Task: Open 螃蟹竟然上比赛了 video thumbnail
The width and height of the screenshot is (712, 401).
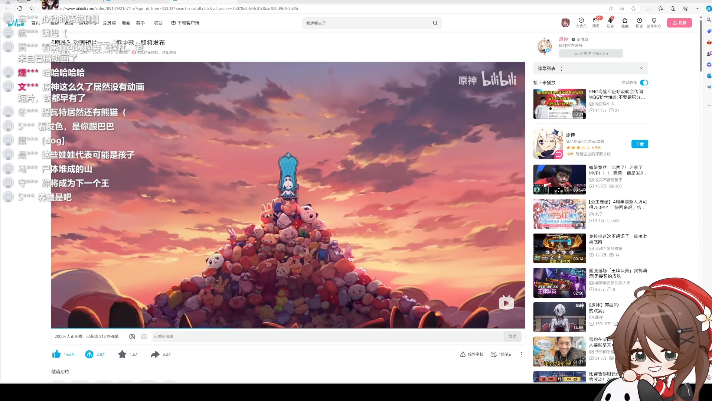Action: tap(559, 180)
